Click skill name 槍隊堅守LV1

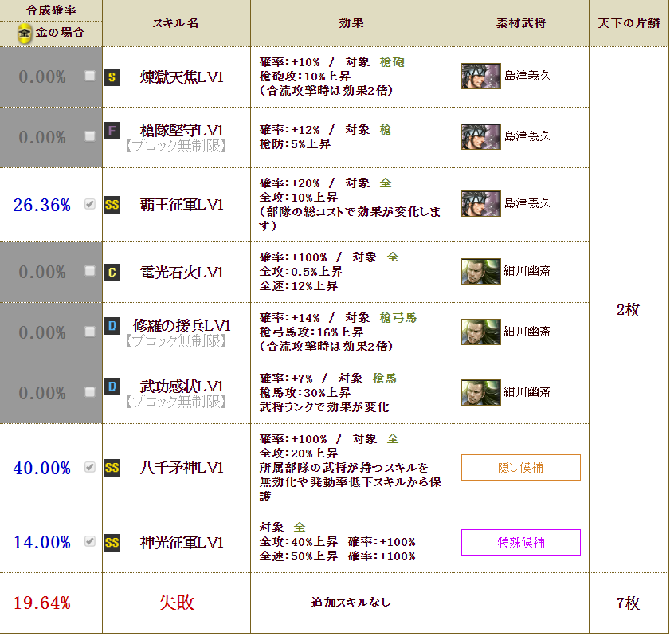point(182,130)
